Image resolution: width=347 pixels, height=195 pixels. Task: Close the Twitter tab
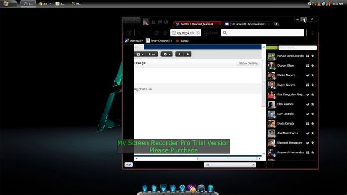coord(219,24)
